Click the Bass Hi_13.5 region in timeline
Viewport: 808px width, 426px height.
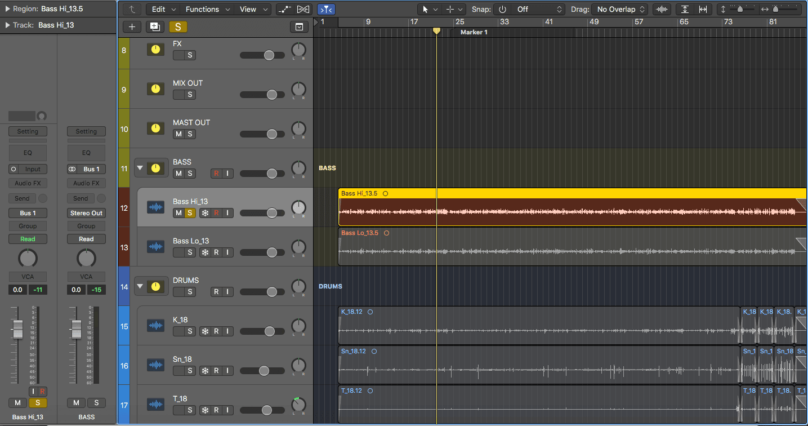click(x=572, y=207)
